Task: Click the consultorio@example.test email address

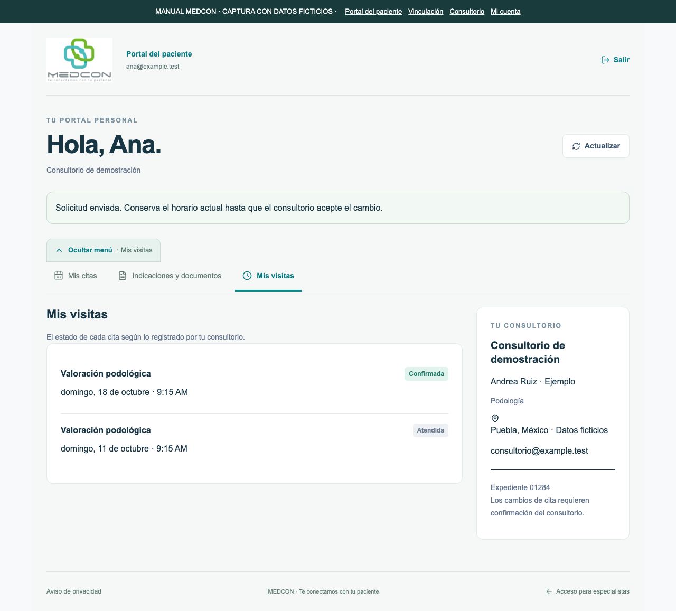Action: pyautogui.click(x=539, y=451)
